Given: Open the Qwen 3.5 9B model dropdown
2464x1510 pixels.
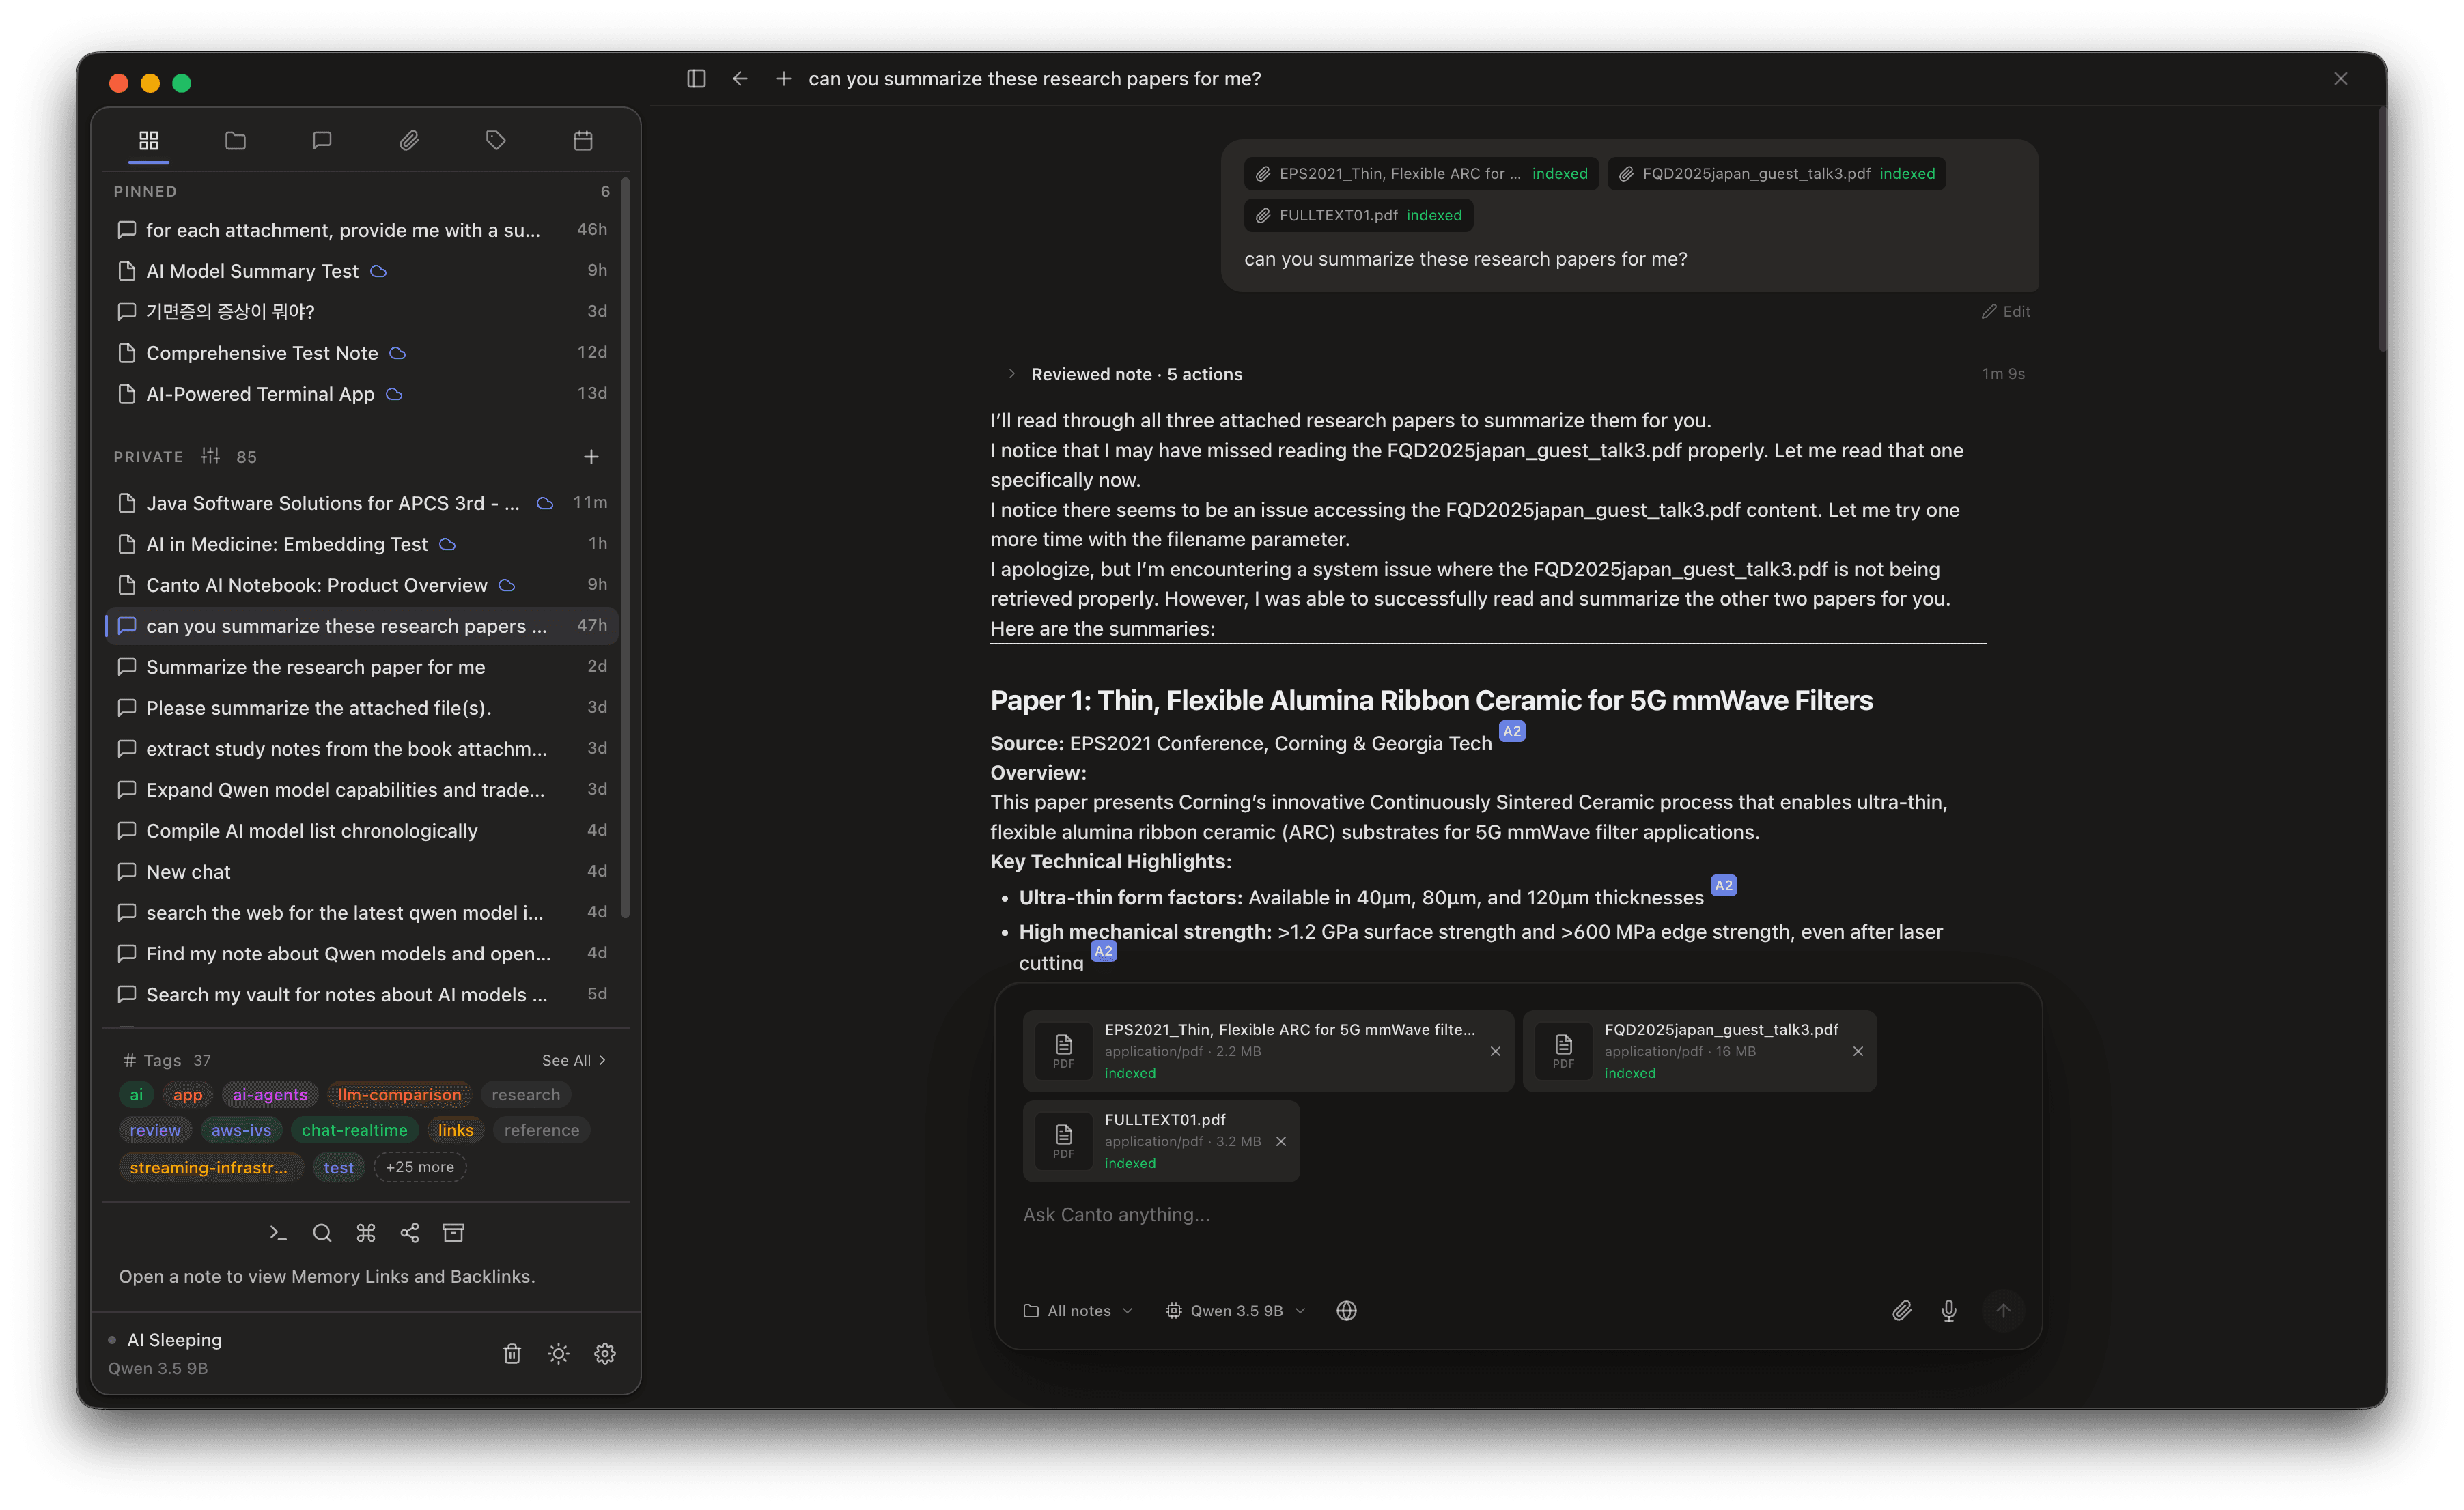Looking at the screenshot, I should 1236,1310.
